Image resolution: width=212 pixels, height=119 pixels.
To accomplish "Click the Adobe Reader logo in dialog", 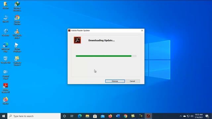I will point(77,40).
